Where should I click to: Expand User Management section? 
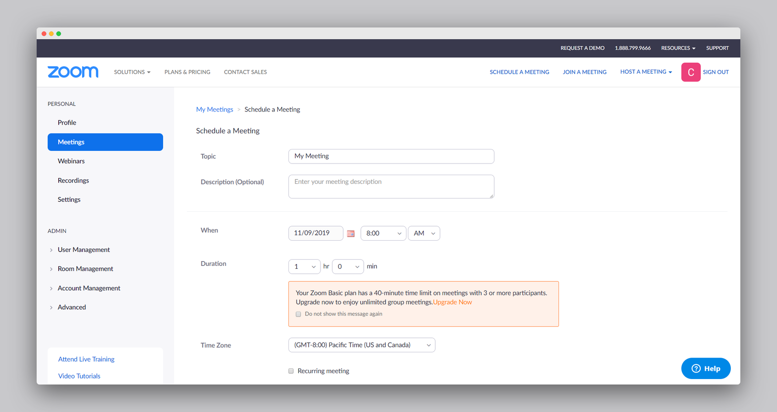pos(84,250)
